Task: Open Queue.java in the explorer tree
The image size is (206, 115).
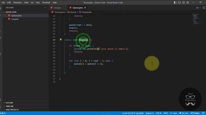Action: [16, 16]
